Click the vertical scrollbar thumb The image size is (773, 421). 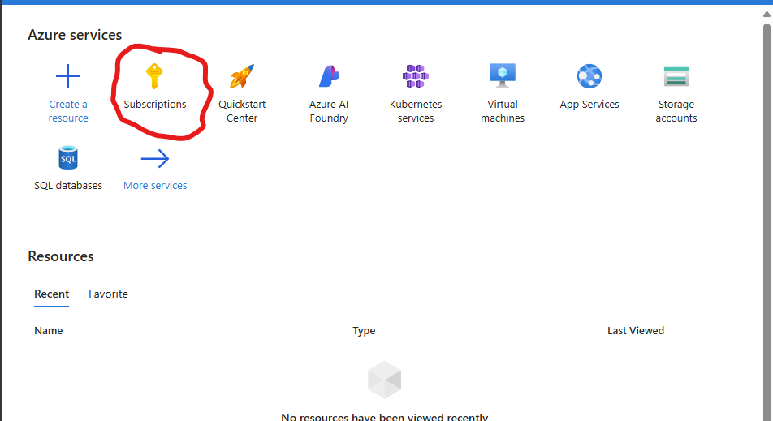pos(767,219)
